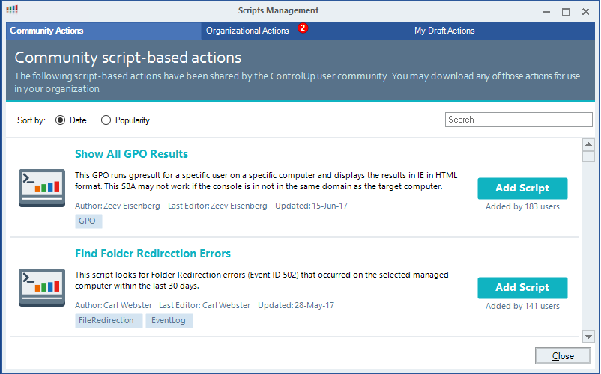Maximize the Scripts Management window

[x=566, y=12]
